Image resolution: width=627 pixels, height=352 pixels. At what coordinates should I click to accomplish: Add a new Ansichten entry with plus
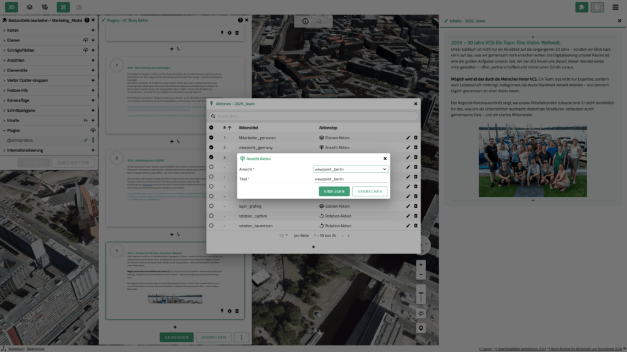point(93,61)
